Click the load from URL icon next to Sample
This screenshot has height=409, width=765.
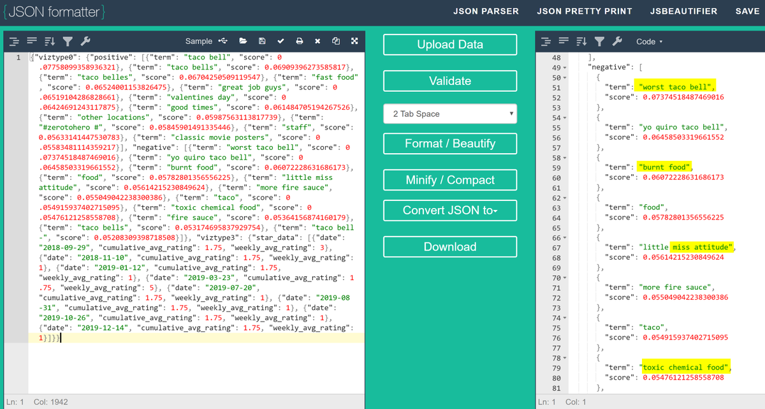223,41
